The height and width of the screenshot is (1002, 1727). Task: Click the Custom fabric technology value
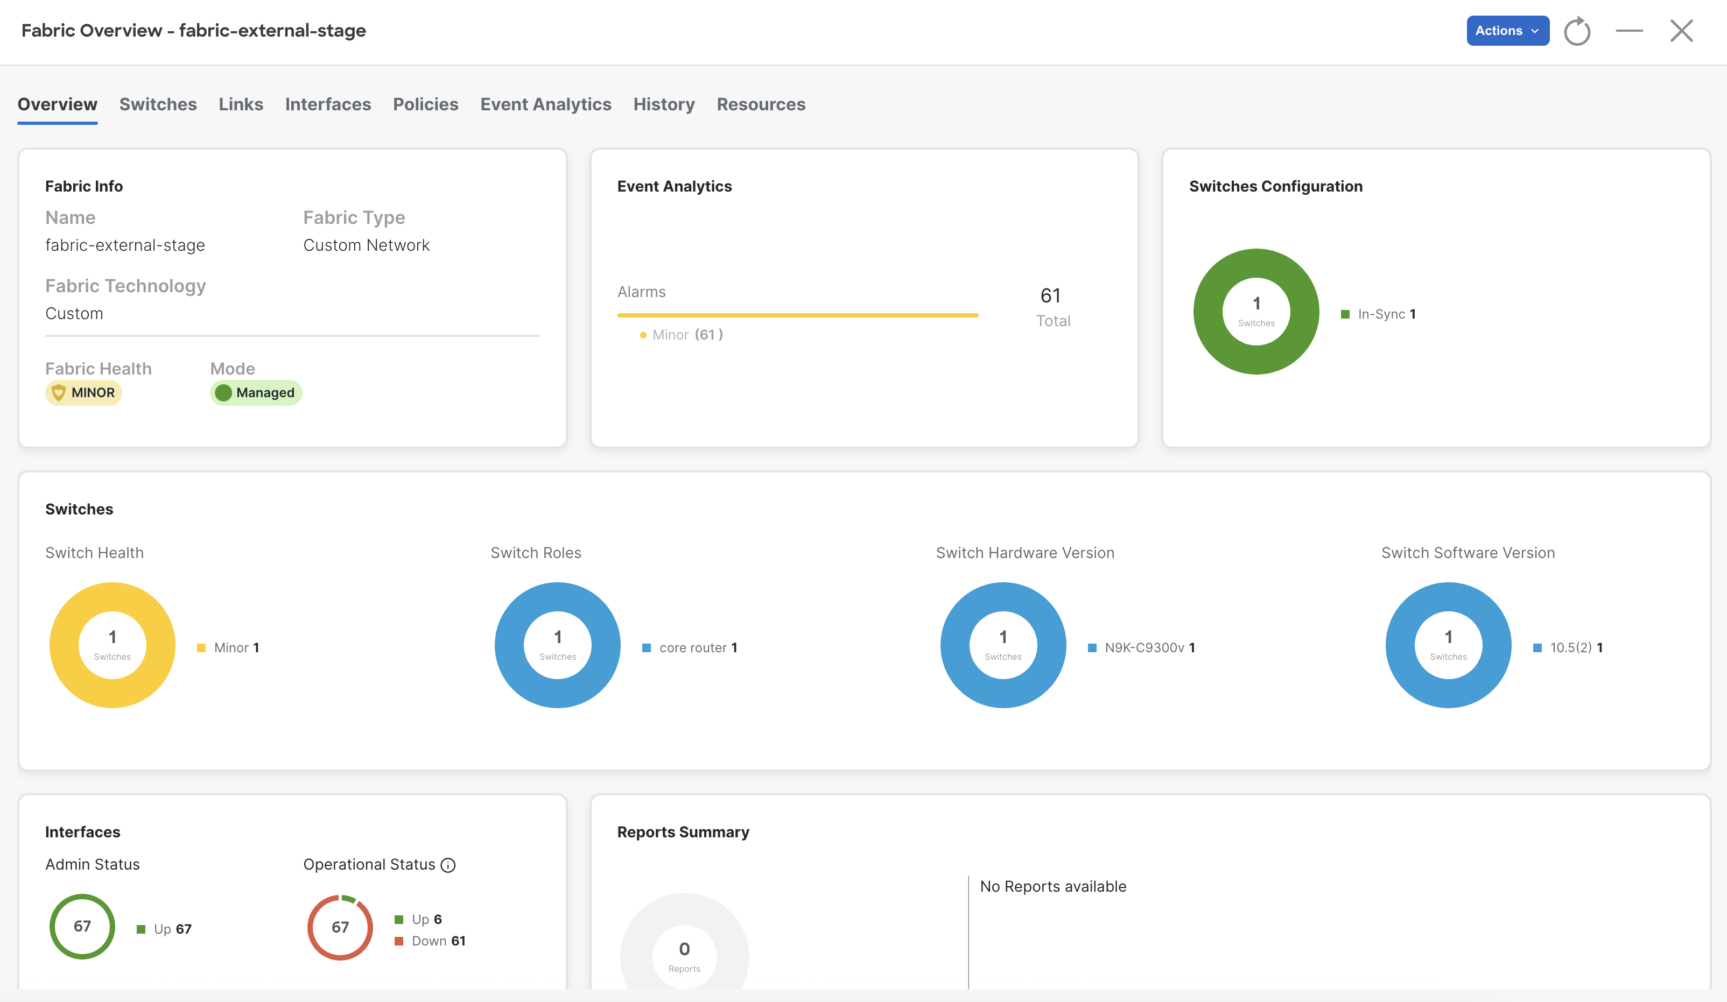point(74,314)
